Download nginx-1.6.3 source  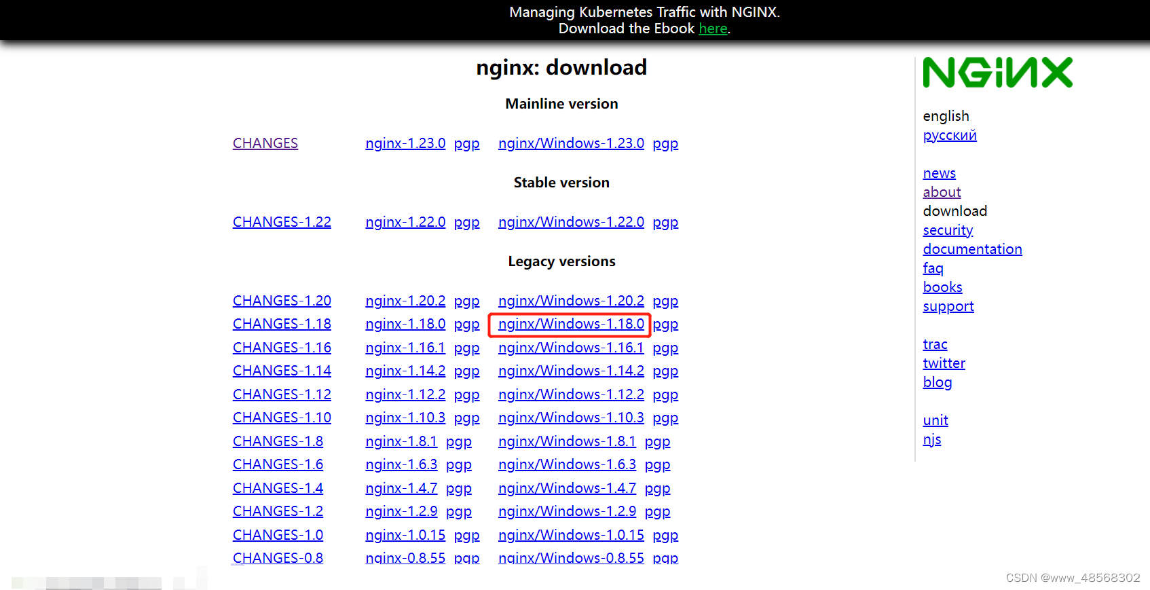(x=401, y=464)
